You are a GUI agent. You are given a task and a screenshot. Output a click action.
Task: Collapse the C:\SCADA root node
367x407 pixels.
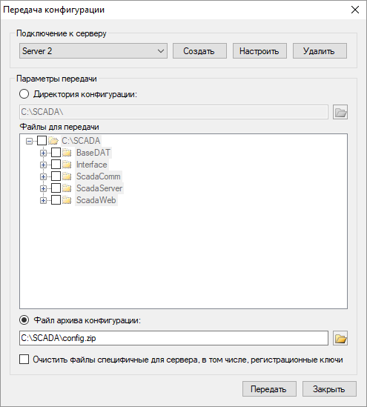click(x=30, y=141)
